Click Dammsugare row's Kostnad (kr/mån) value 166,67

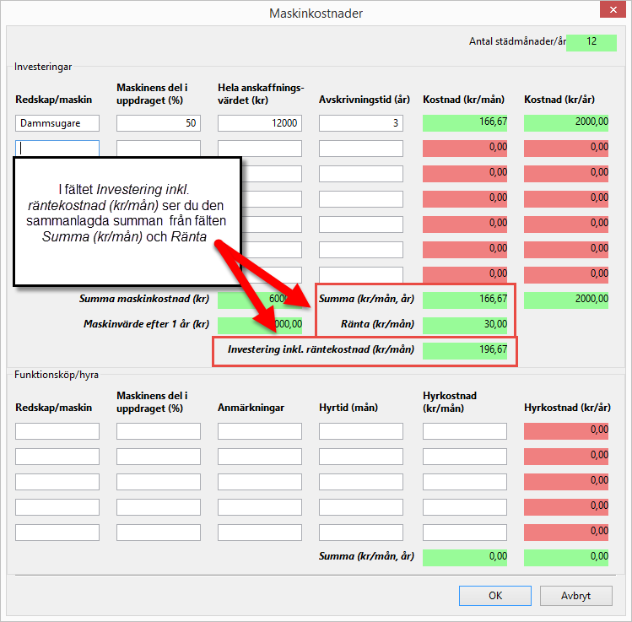click(466, 122)
